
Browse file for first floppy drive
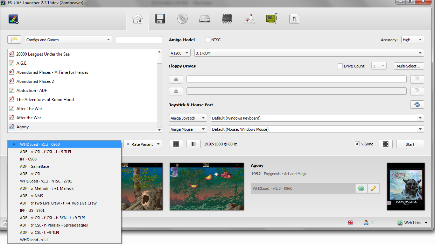point(417,79)
